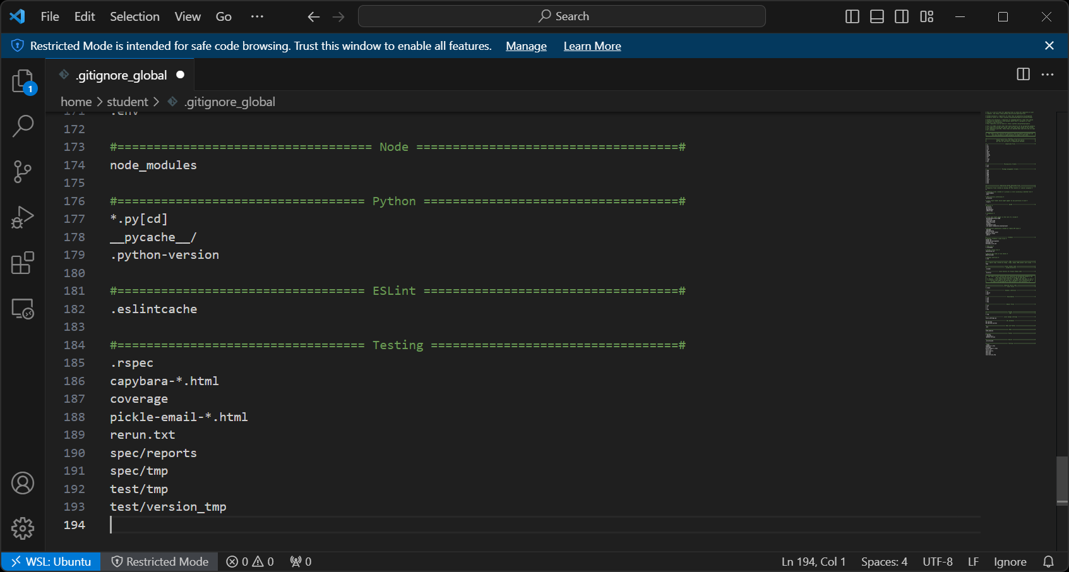Toggle the Secondary Side Bar
This screenshot has height=572, width=1069.
click(x=901, y=16)
